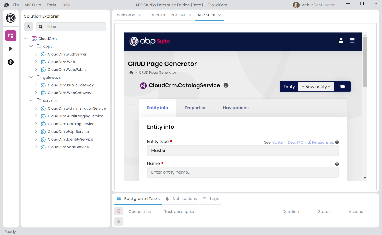382x235 pixels.
Task: Open Master - Detail (Child) Relationship link
Action: (x=303, y=142)
